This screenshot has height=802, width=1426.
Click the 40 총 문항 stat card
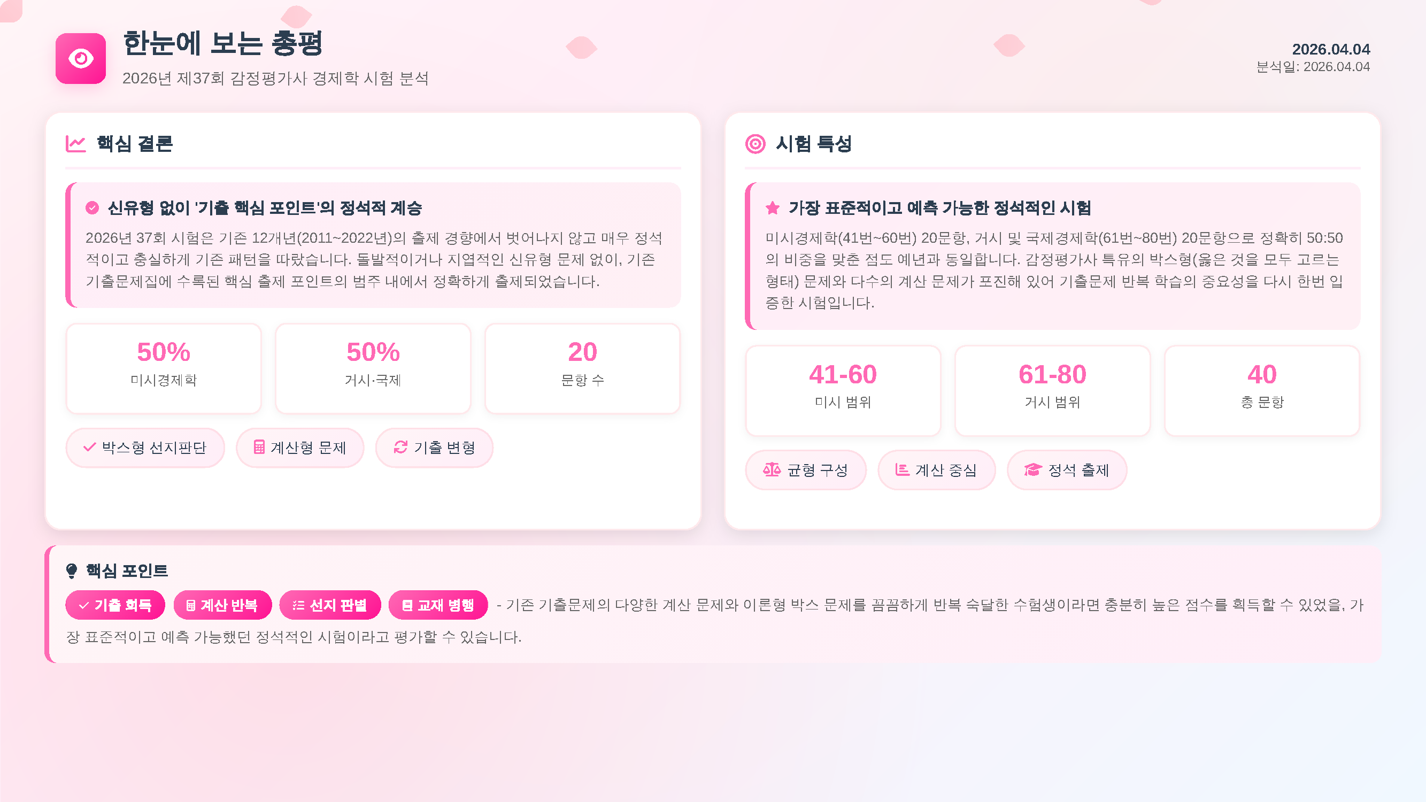click(x=1262, y=391)
